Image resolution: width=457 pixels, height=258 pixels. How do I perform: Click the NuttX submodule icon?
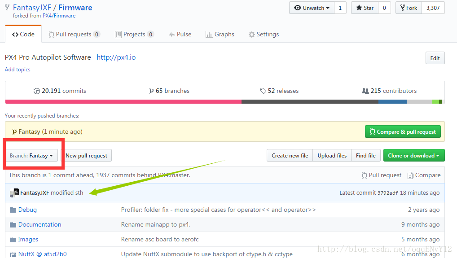tap(13, 254)
